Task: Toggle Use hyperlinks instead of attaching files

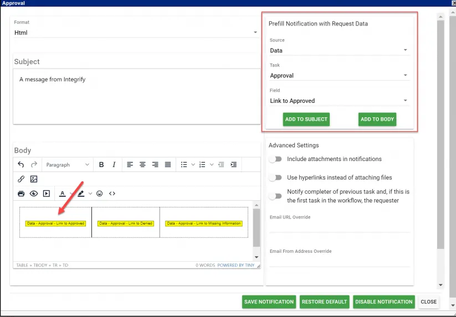Action: tap(275, 178)
